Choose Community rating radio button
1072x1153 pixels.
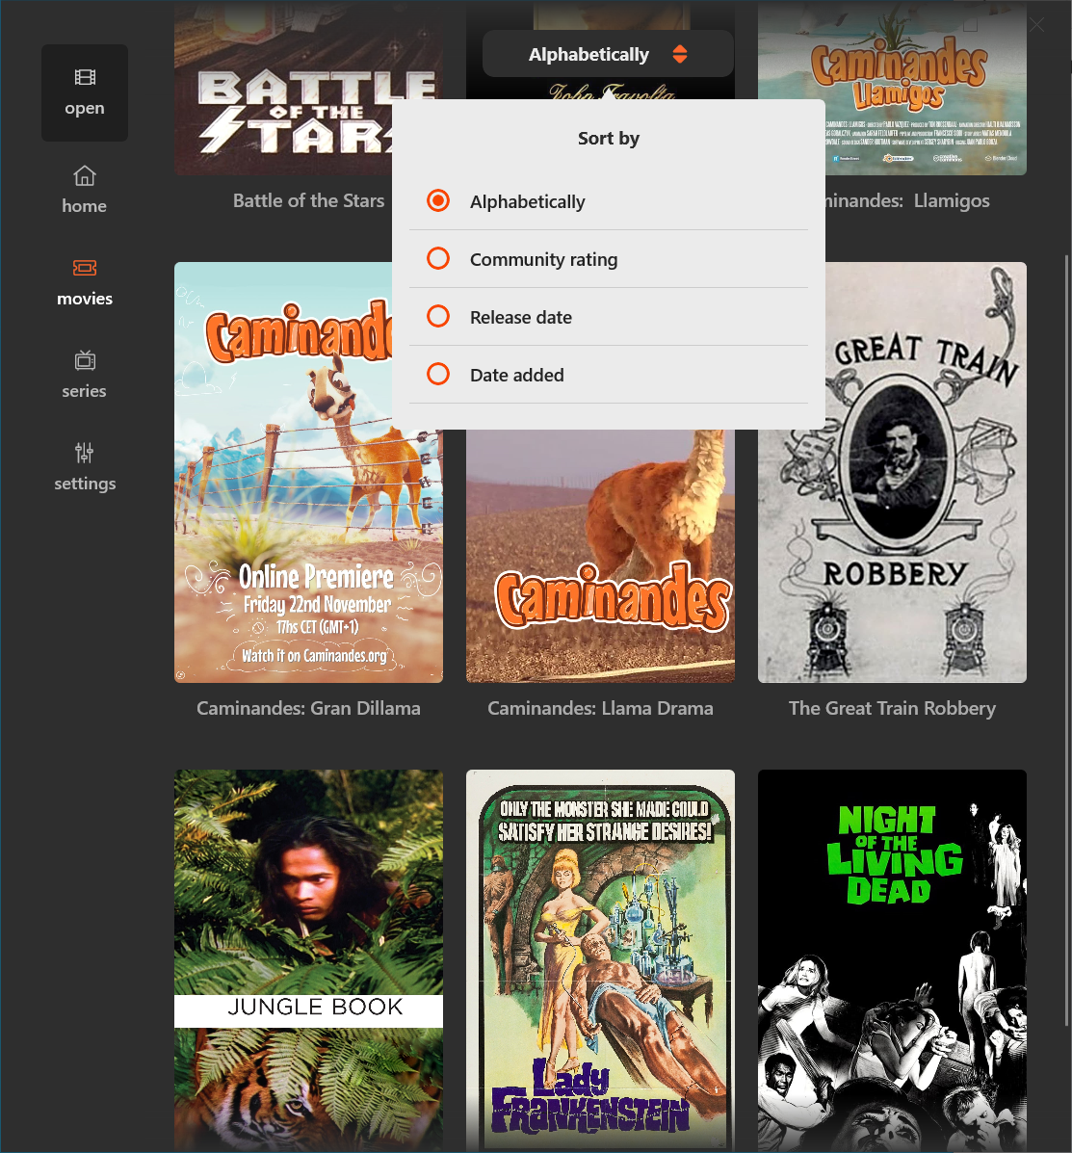click(438, 258)
